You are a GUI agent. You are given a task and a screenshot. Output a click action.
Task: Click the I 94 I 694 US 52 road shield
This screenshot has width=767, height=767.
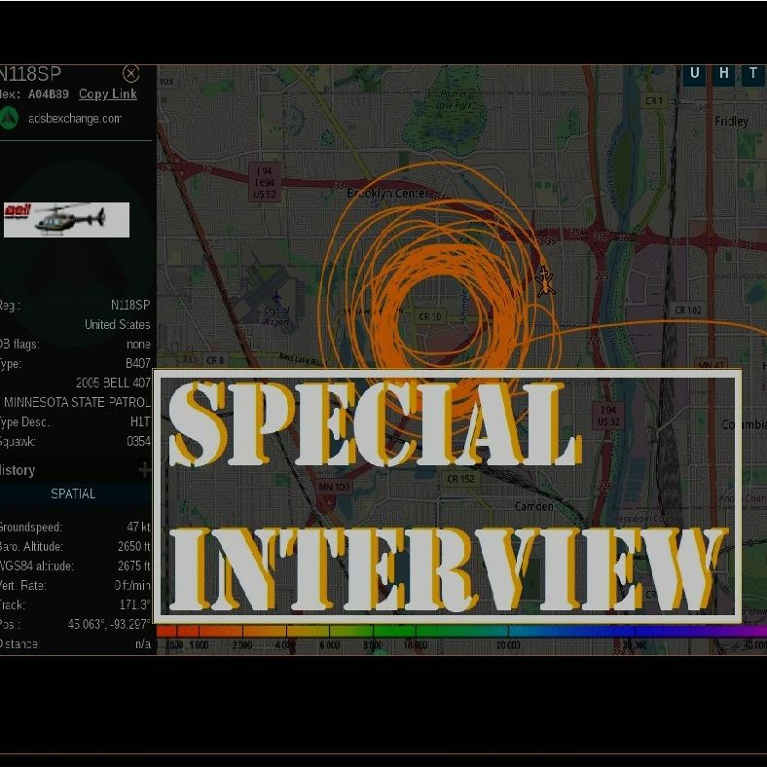265,182
